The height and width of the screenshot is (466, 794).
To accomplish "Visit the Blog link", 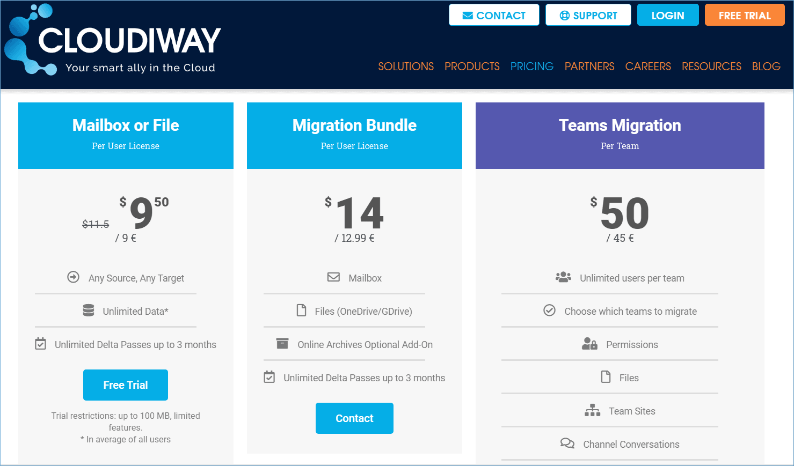I will click(766, 66).
